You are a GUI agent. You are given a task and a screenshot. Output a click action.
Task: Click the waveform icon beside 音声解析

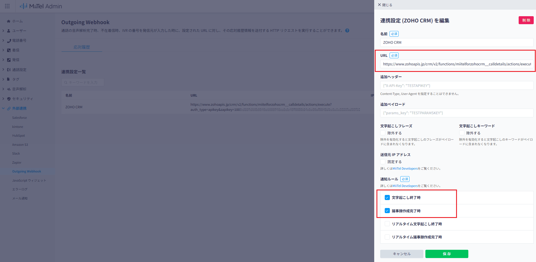pos(9,89)
